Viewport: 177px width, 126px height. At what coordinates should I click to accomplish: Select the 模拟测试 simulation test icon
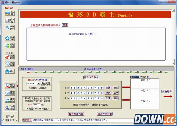[x=10, y=100]
